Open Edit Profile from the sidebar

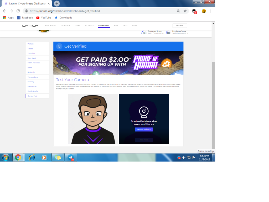32,87
